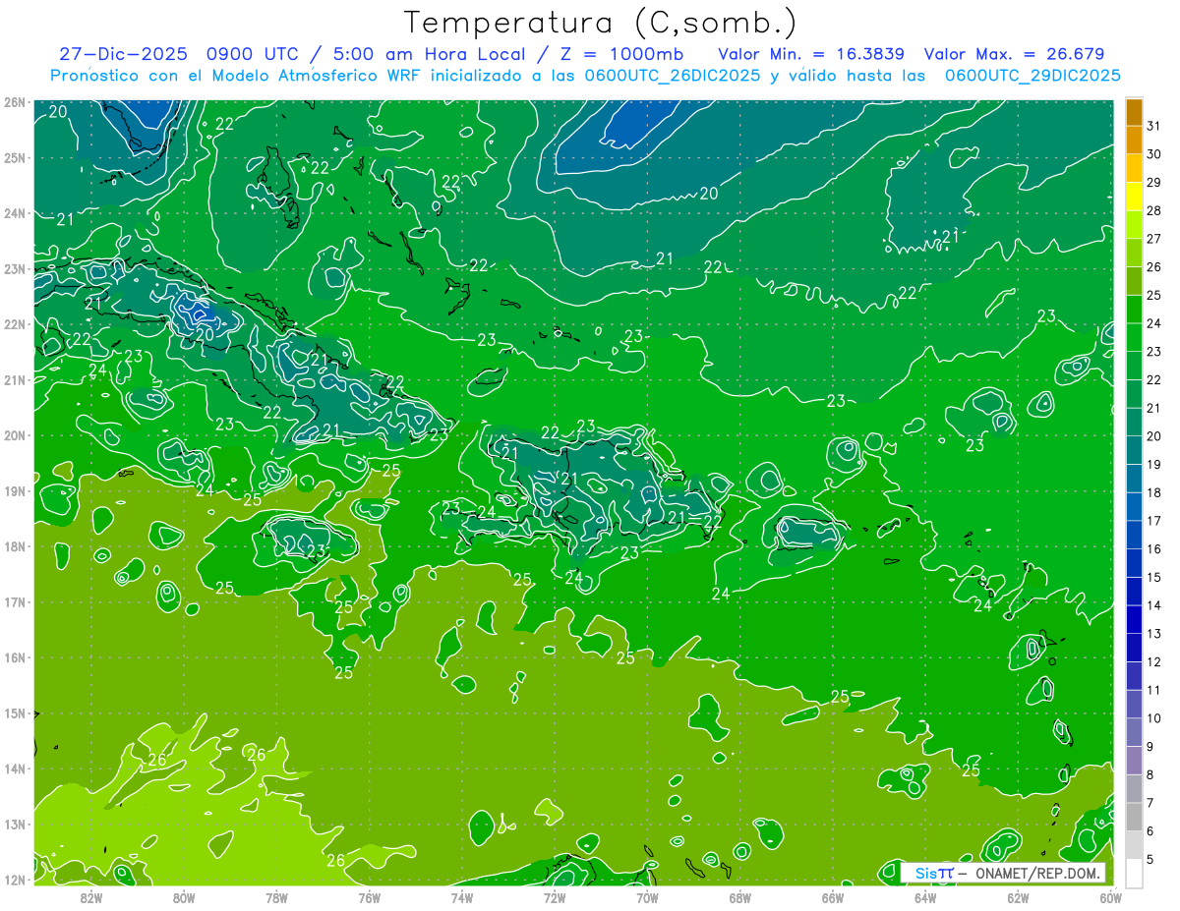Pick the teal swatch between 19 and 20
The image size is (1180, 911).
coord(1134,451)
